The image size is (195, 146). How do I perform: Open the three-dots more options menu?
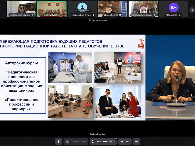pos(136,141)
